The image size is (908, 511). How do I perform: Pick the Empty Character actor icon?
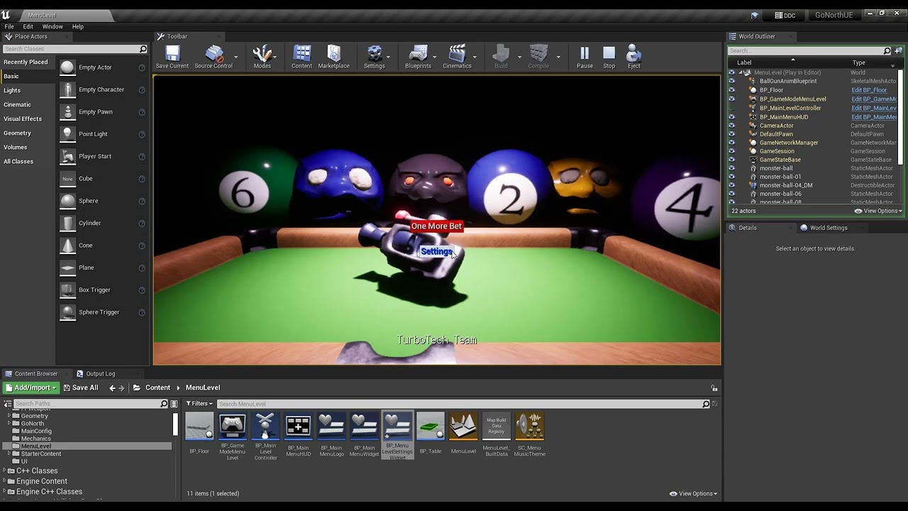67,89
